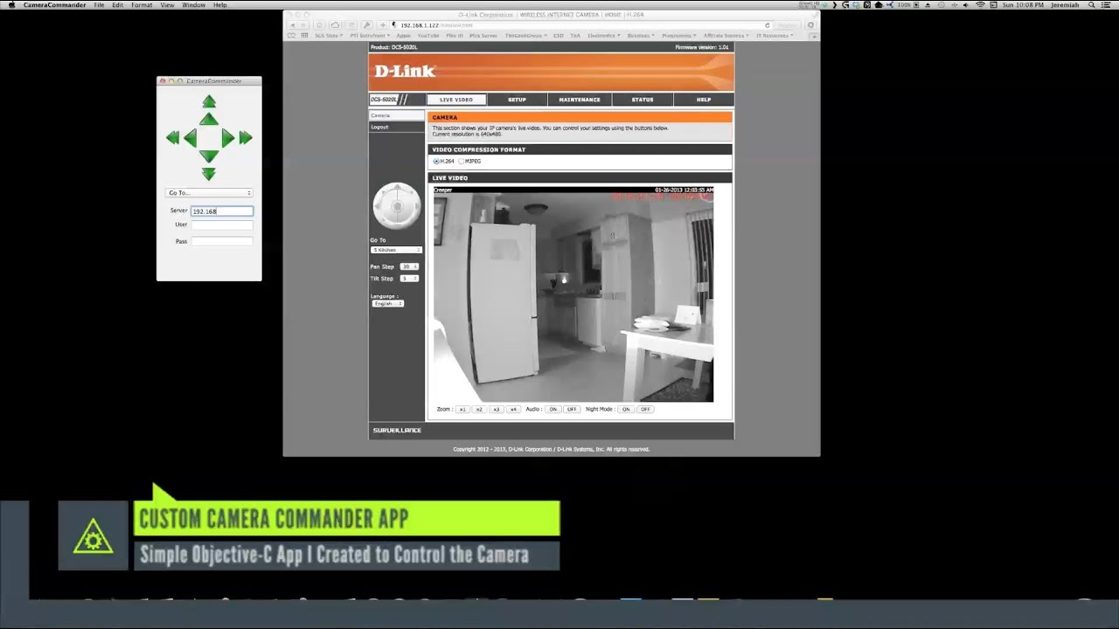
Task: Open the Pan Step dropdown
Action: pos(409,266)
